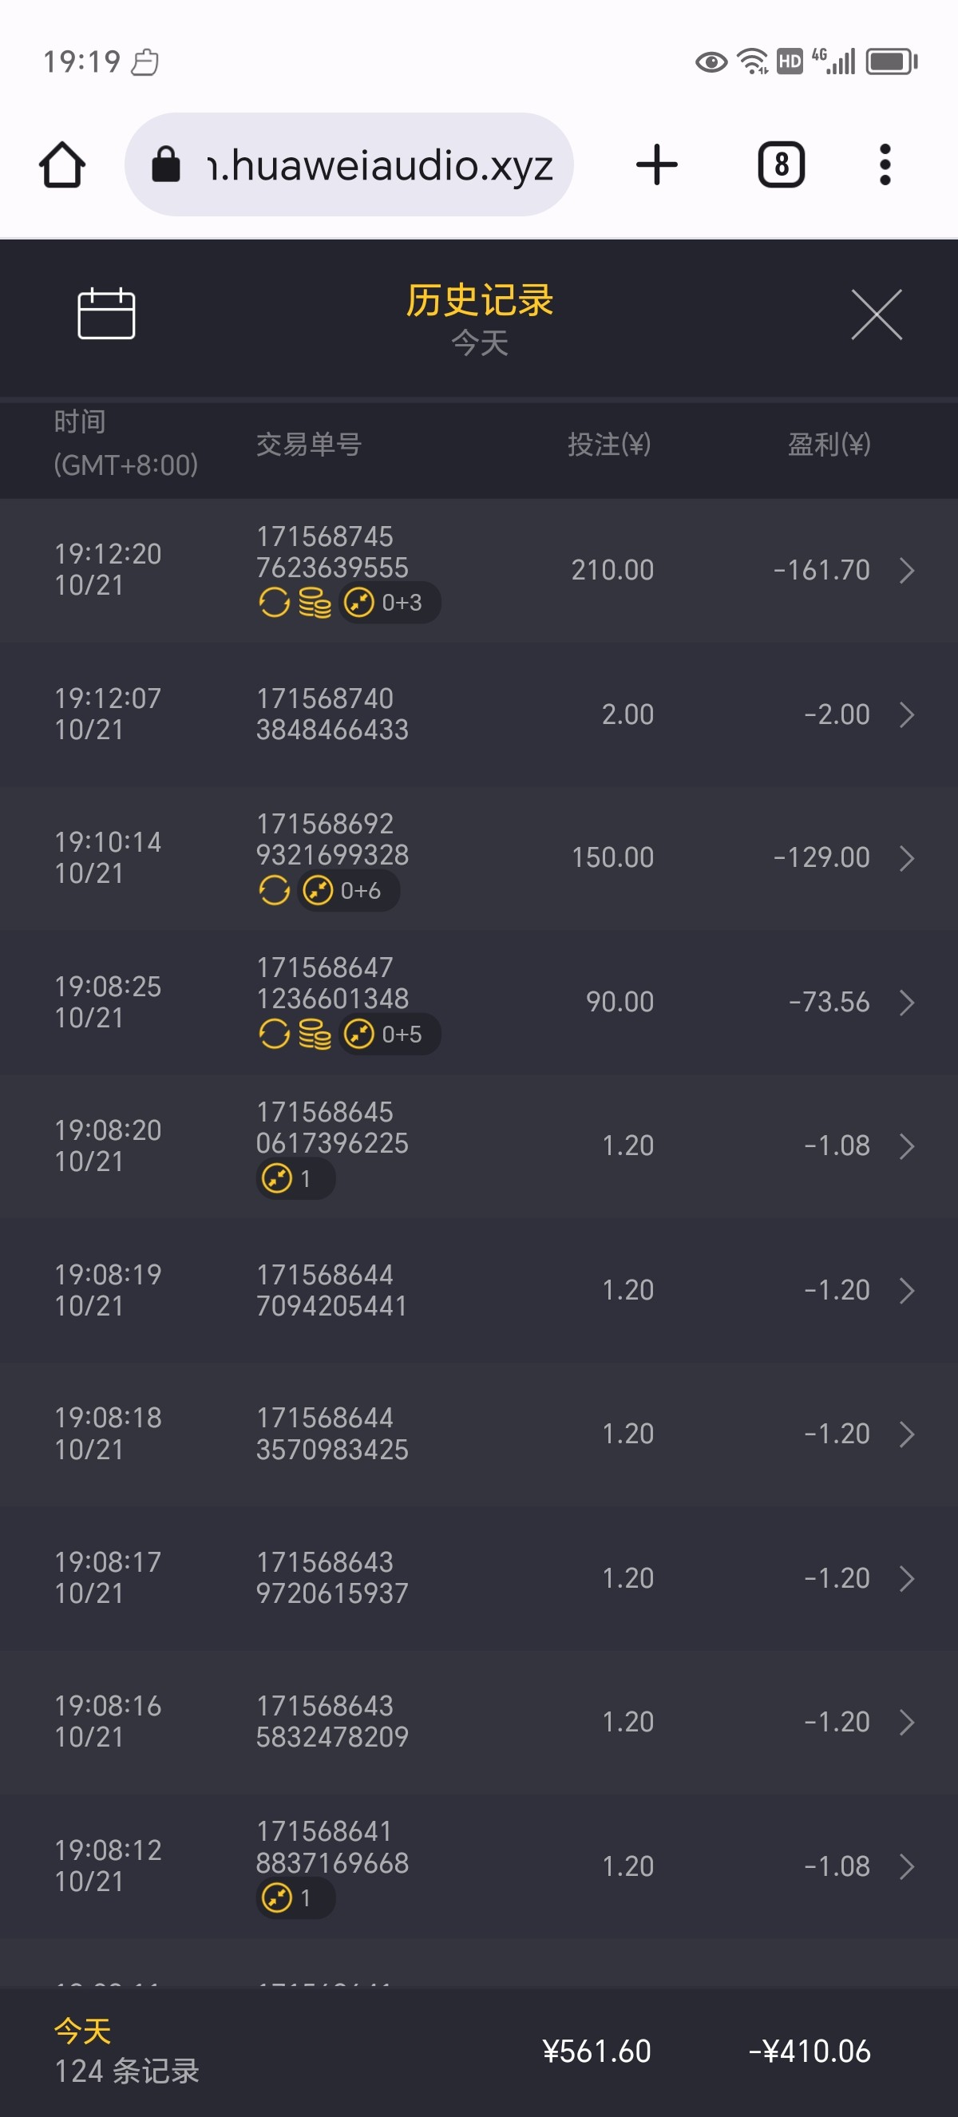The width and height of the screenshot is (958, 2117).
Task: Tap the browser home icon
Action: click(x=62, y=164)
